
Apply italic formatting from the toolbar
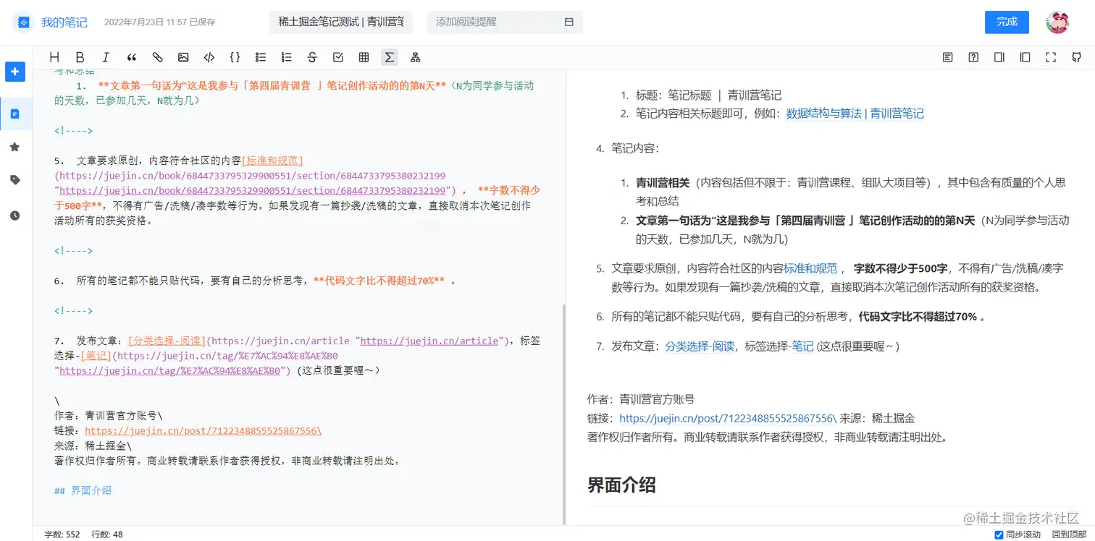(x=106, y=57)
